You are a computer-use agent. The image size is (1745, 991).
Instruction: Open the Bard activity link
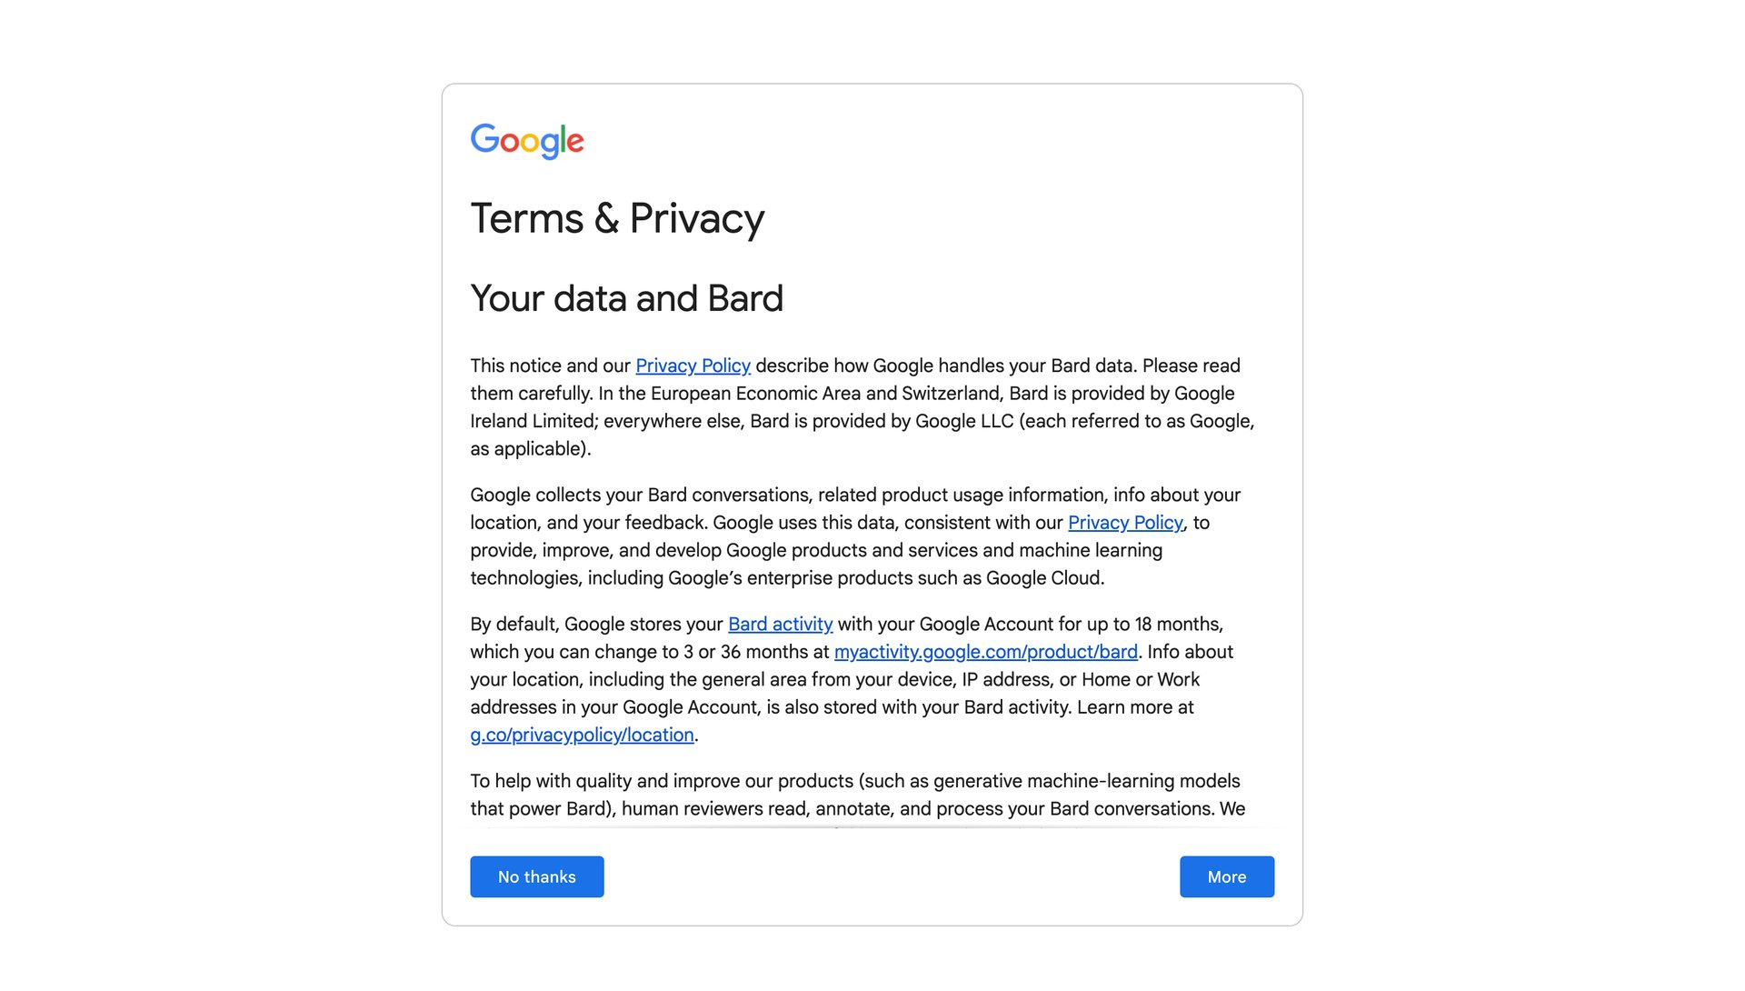(780, 625)
